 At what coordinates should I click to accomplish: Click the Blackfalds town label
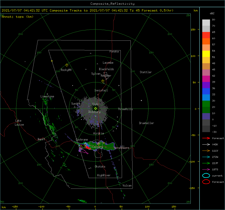(106, 69)
